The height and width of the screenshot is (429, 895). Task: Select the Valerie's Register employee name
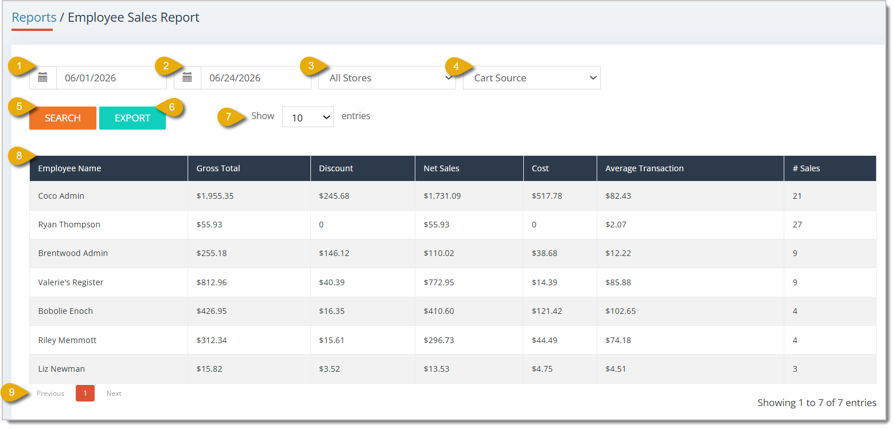coord(71,282)
